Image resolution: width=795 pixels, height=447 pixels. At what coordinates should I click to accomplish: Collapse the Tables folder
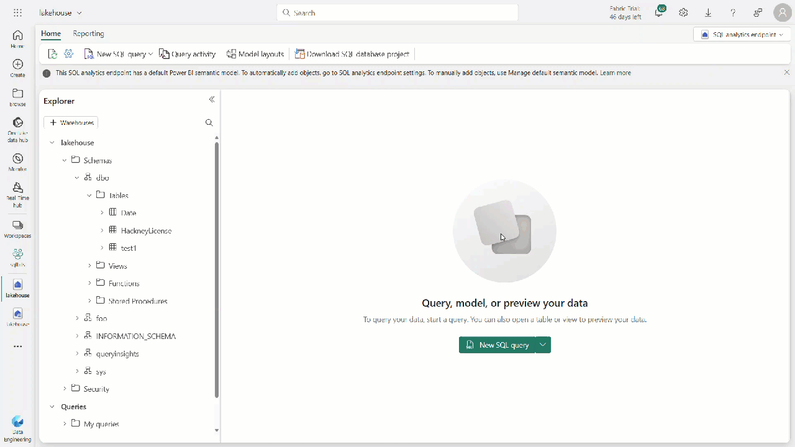coord(89,195)
